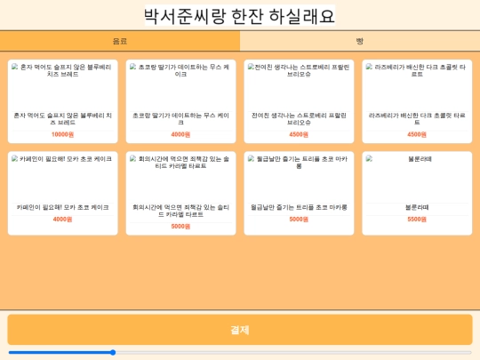Click the 4000원 price of 무스 케이크
Viewport: 480px width, 360px height.
(181, 134)
